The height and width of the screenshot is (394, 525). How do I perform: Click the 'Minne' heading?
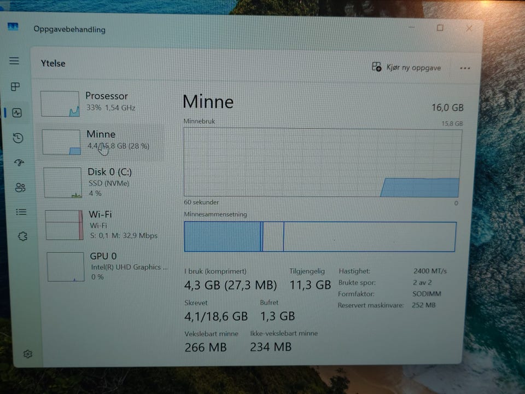pyautogui.click(x=208, y=102)
